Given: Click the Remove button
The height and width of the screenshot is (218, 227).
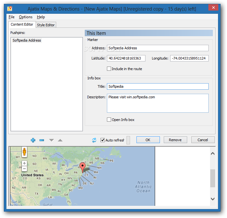Looking at the screenshot, I should tap(175, 140).
